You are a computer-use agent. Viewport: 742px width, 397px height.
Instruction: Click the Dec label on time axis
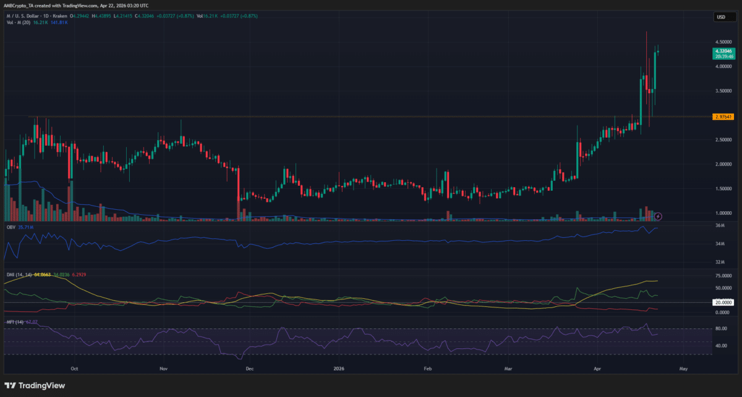click(249, 369)
